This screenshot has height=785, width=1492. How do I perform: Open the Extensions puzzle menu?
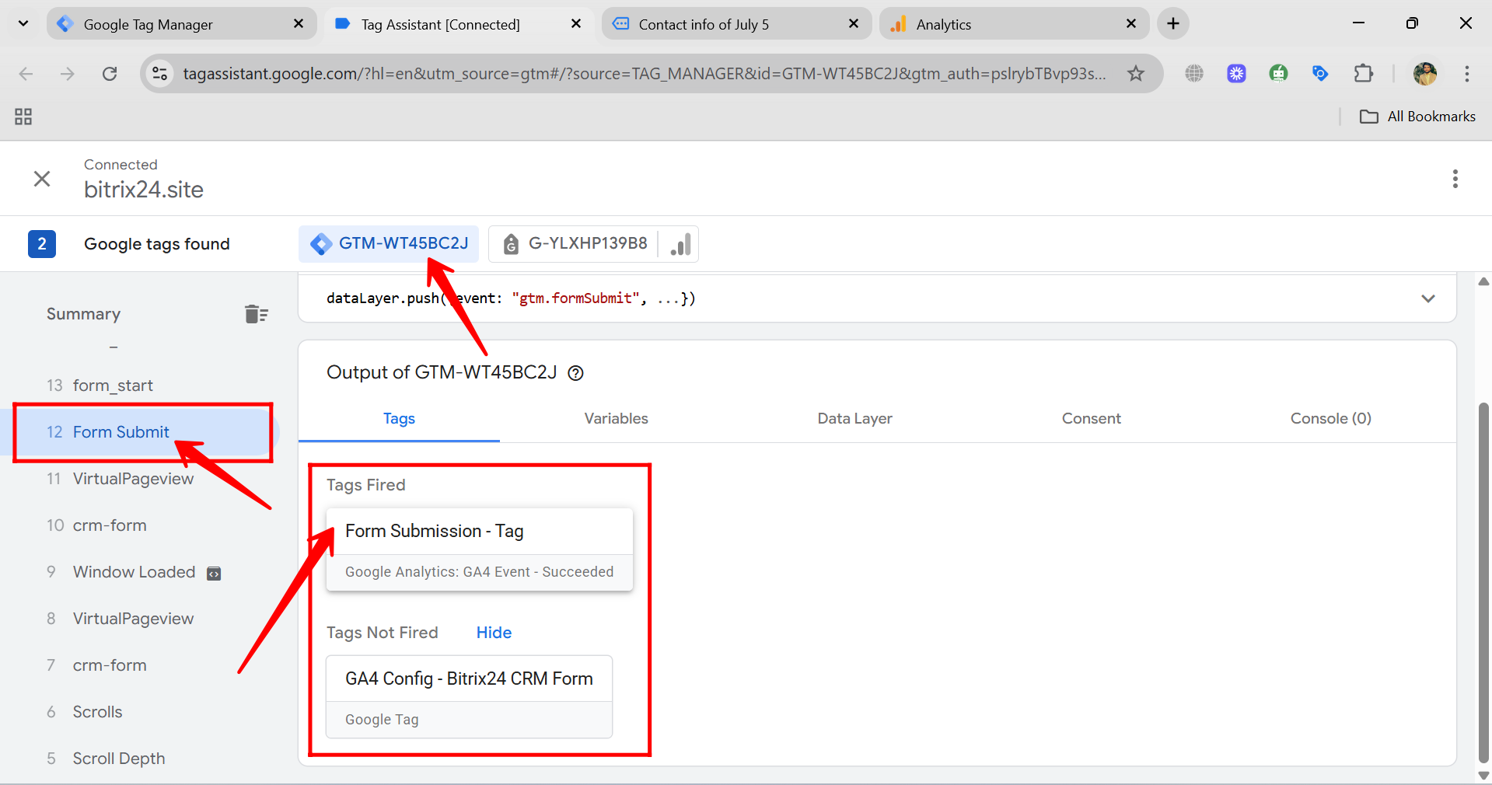pyautogui.click(x=1363, y=74)
